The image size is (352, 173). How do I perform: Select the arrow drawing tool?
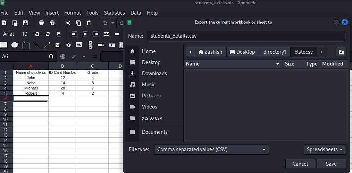click(x=47, y=45)
